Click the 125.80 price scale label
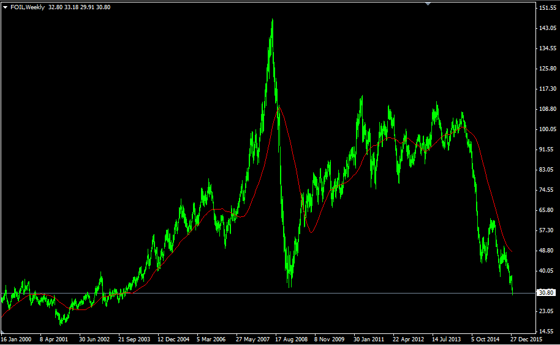The width and height of the screenshot is (560, 345). tap(548, 69)
